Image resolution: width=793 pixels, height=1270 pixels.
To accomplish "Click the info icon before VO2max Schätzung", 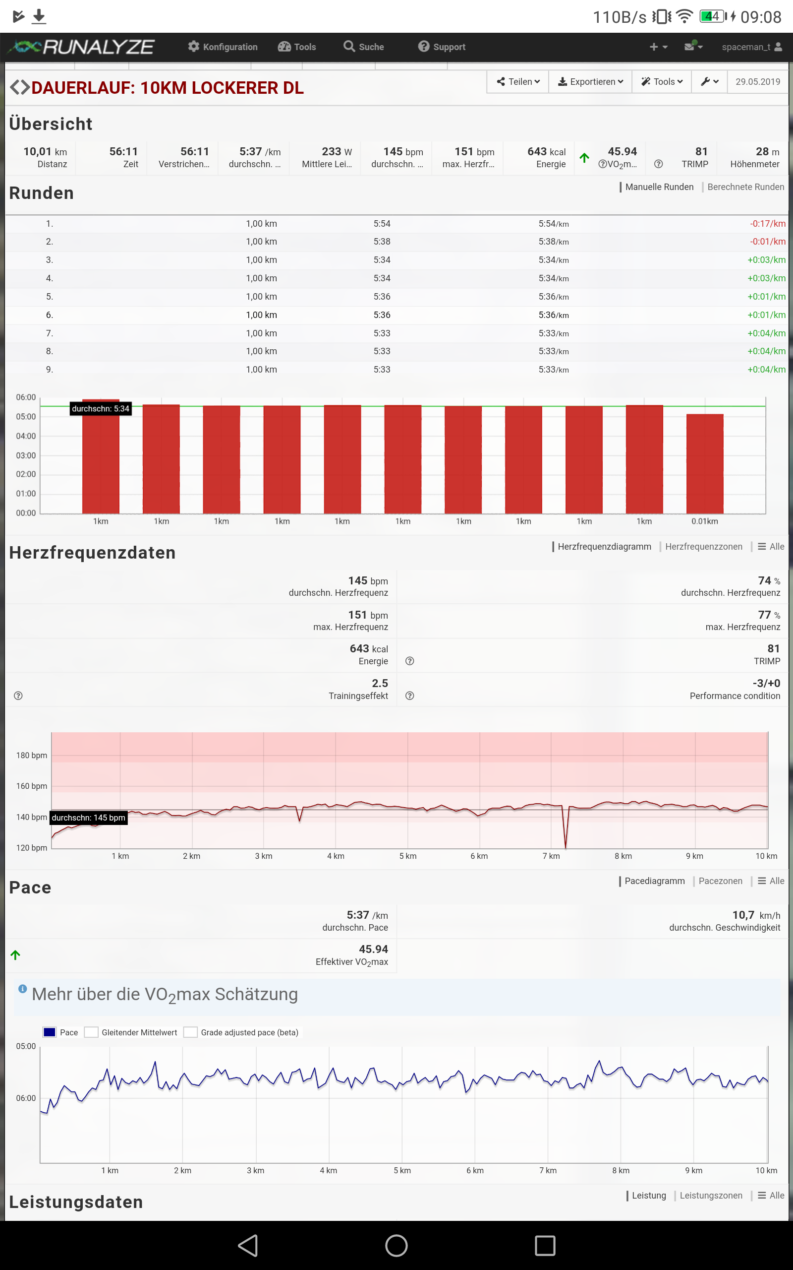I will click(23, 989).
